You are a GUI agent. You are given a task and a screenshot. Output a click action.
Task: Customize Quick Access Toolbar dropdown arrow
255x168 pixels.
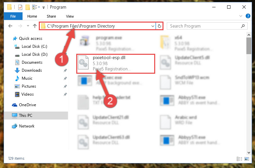point(43,8)
